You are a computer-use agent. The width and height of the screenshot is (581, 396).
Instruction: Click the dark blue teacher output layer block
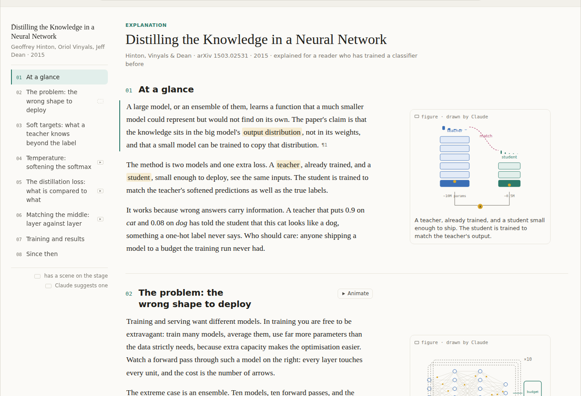point(455,183)
